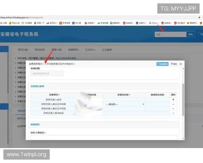
Task: Switch to the 我的信息 tab
Action: 40,50
